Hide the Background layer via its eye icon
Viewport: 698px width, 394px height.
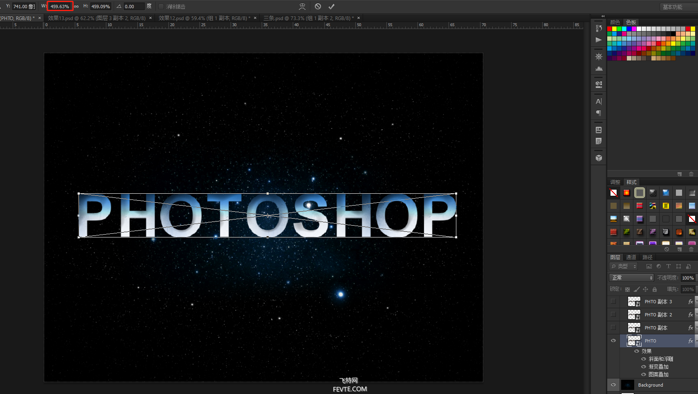(613, 385)
